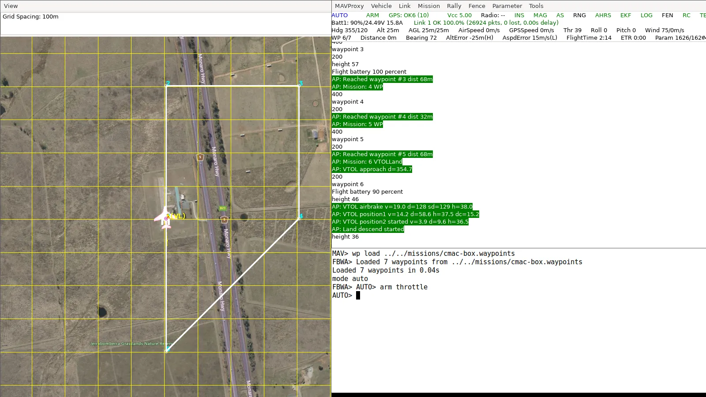Open the Parameter menu
The width and height of the screenshot is (706, 397).
(x=507, y=6)
